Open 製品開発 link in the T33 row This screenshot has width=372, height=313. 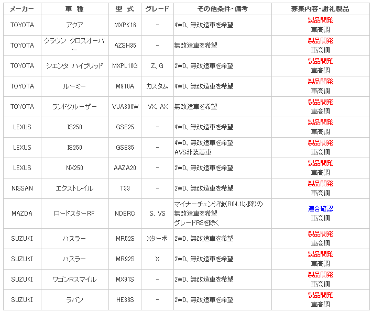pyautogui.click(x=320, y=184)
